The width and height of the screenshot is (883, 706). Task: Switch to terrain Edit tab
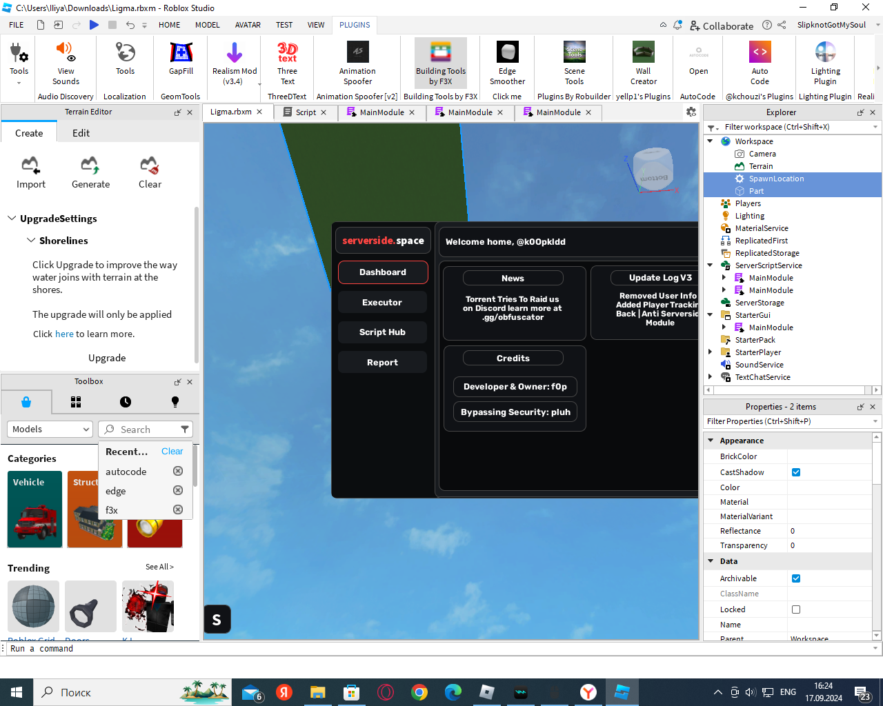click(x=81, y=133)
